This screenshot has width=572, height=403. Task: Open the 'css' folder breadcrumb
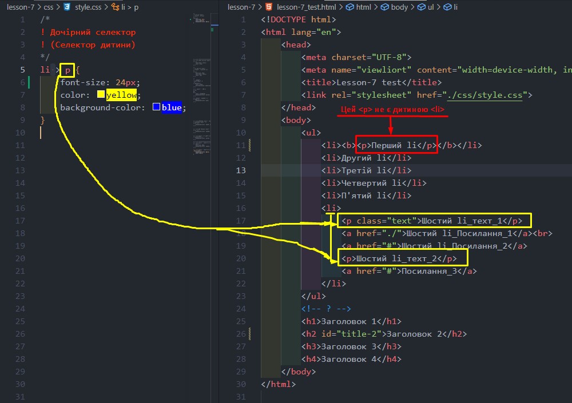(x=49, y=7)
